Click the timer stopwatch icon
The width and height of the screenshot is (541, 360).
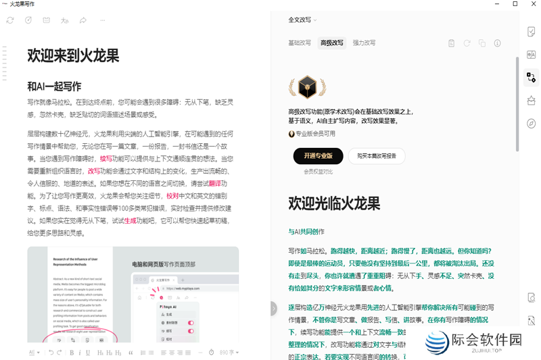[212, 352]
